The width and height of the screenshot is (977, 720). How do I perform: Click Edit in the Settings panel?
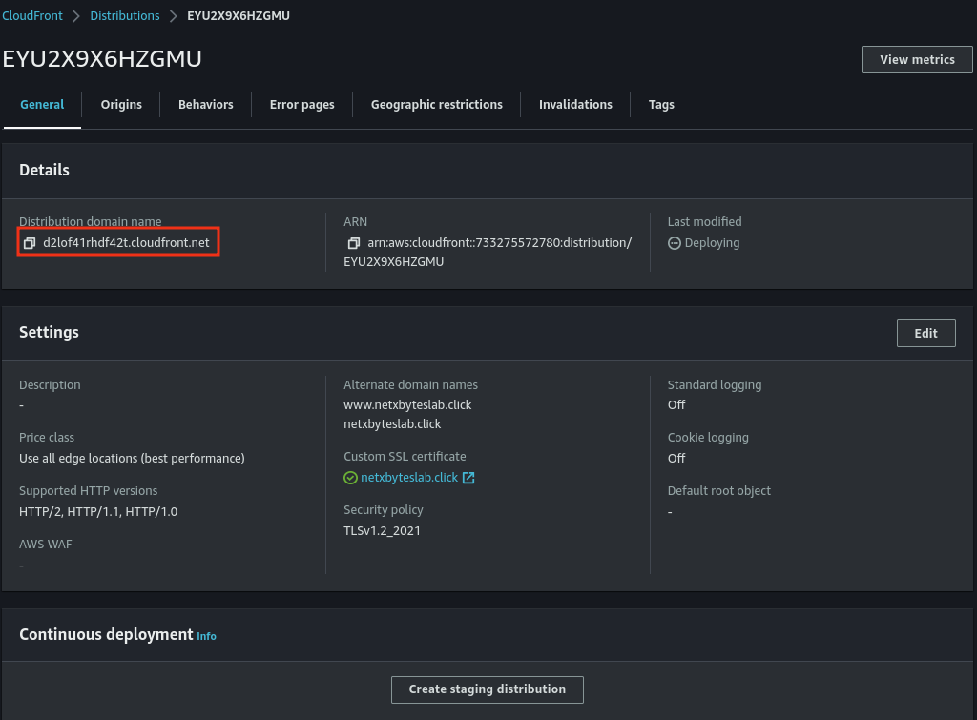tap(925, 333)
